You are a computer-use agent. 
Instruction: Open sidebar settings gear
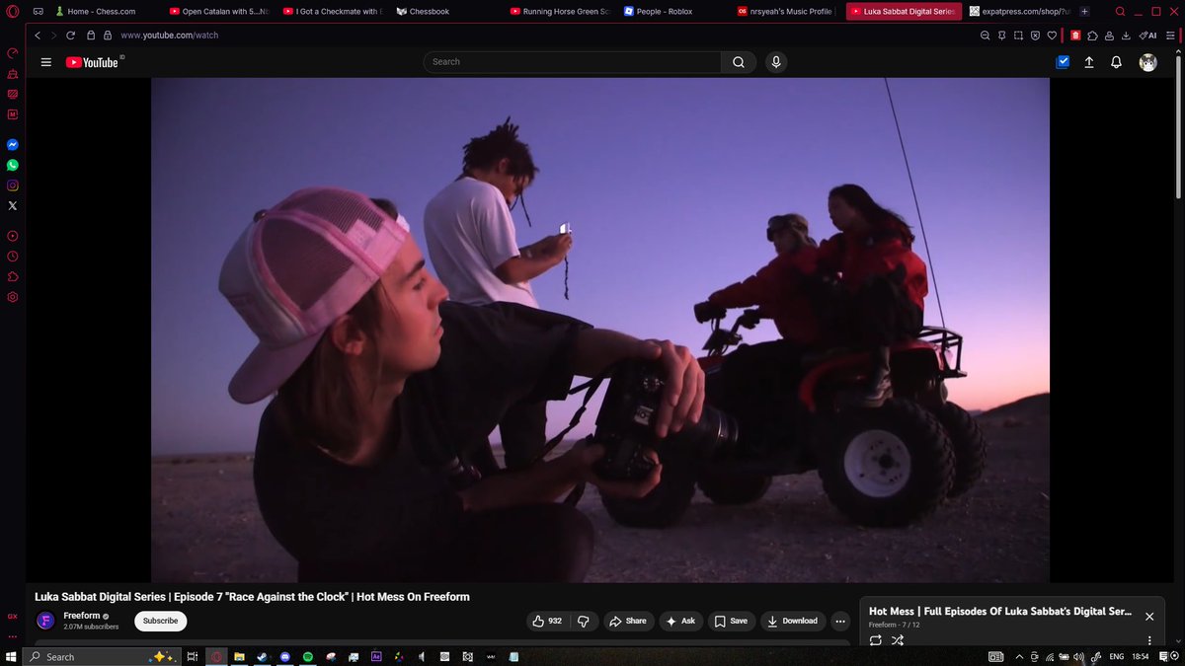pos(13,297)
